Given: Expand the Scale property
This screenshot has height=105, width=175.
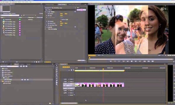Looking at the screenshot, I should [x=47, y=16].
